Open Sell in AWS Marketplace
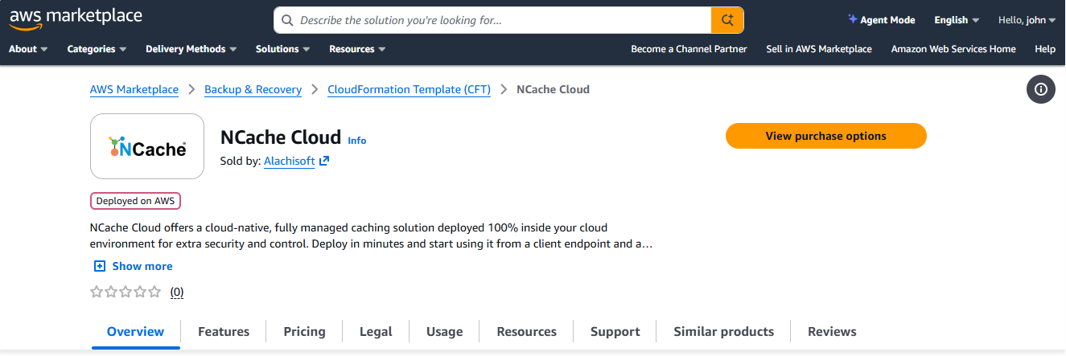1066x356 pixels. [x=819, y=49]
